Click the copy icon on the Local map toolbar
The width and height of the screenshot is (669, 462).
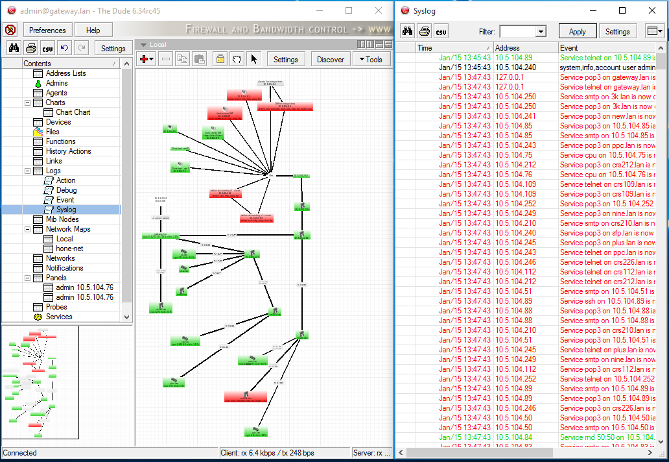[183, 59]
